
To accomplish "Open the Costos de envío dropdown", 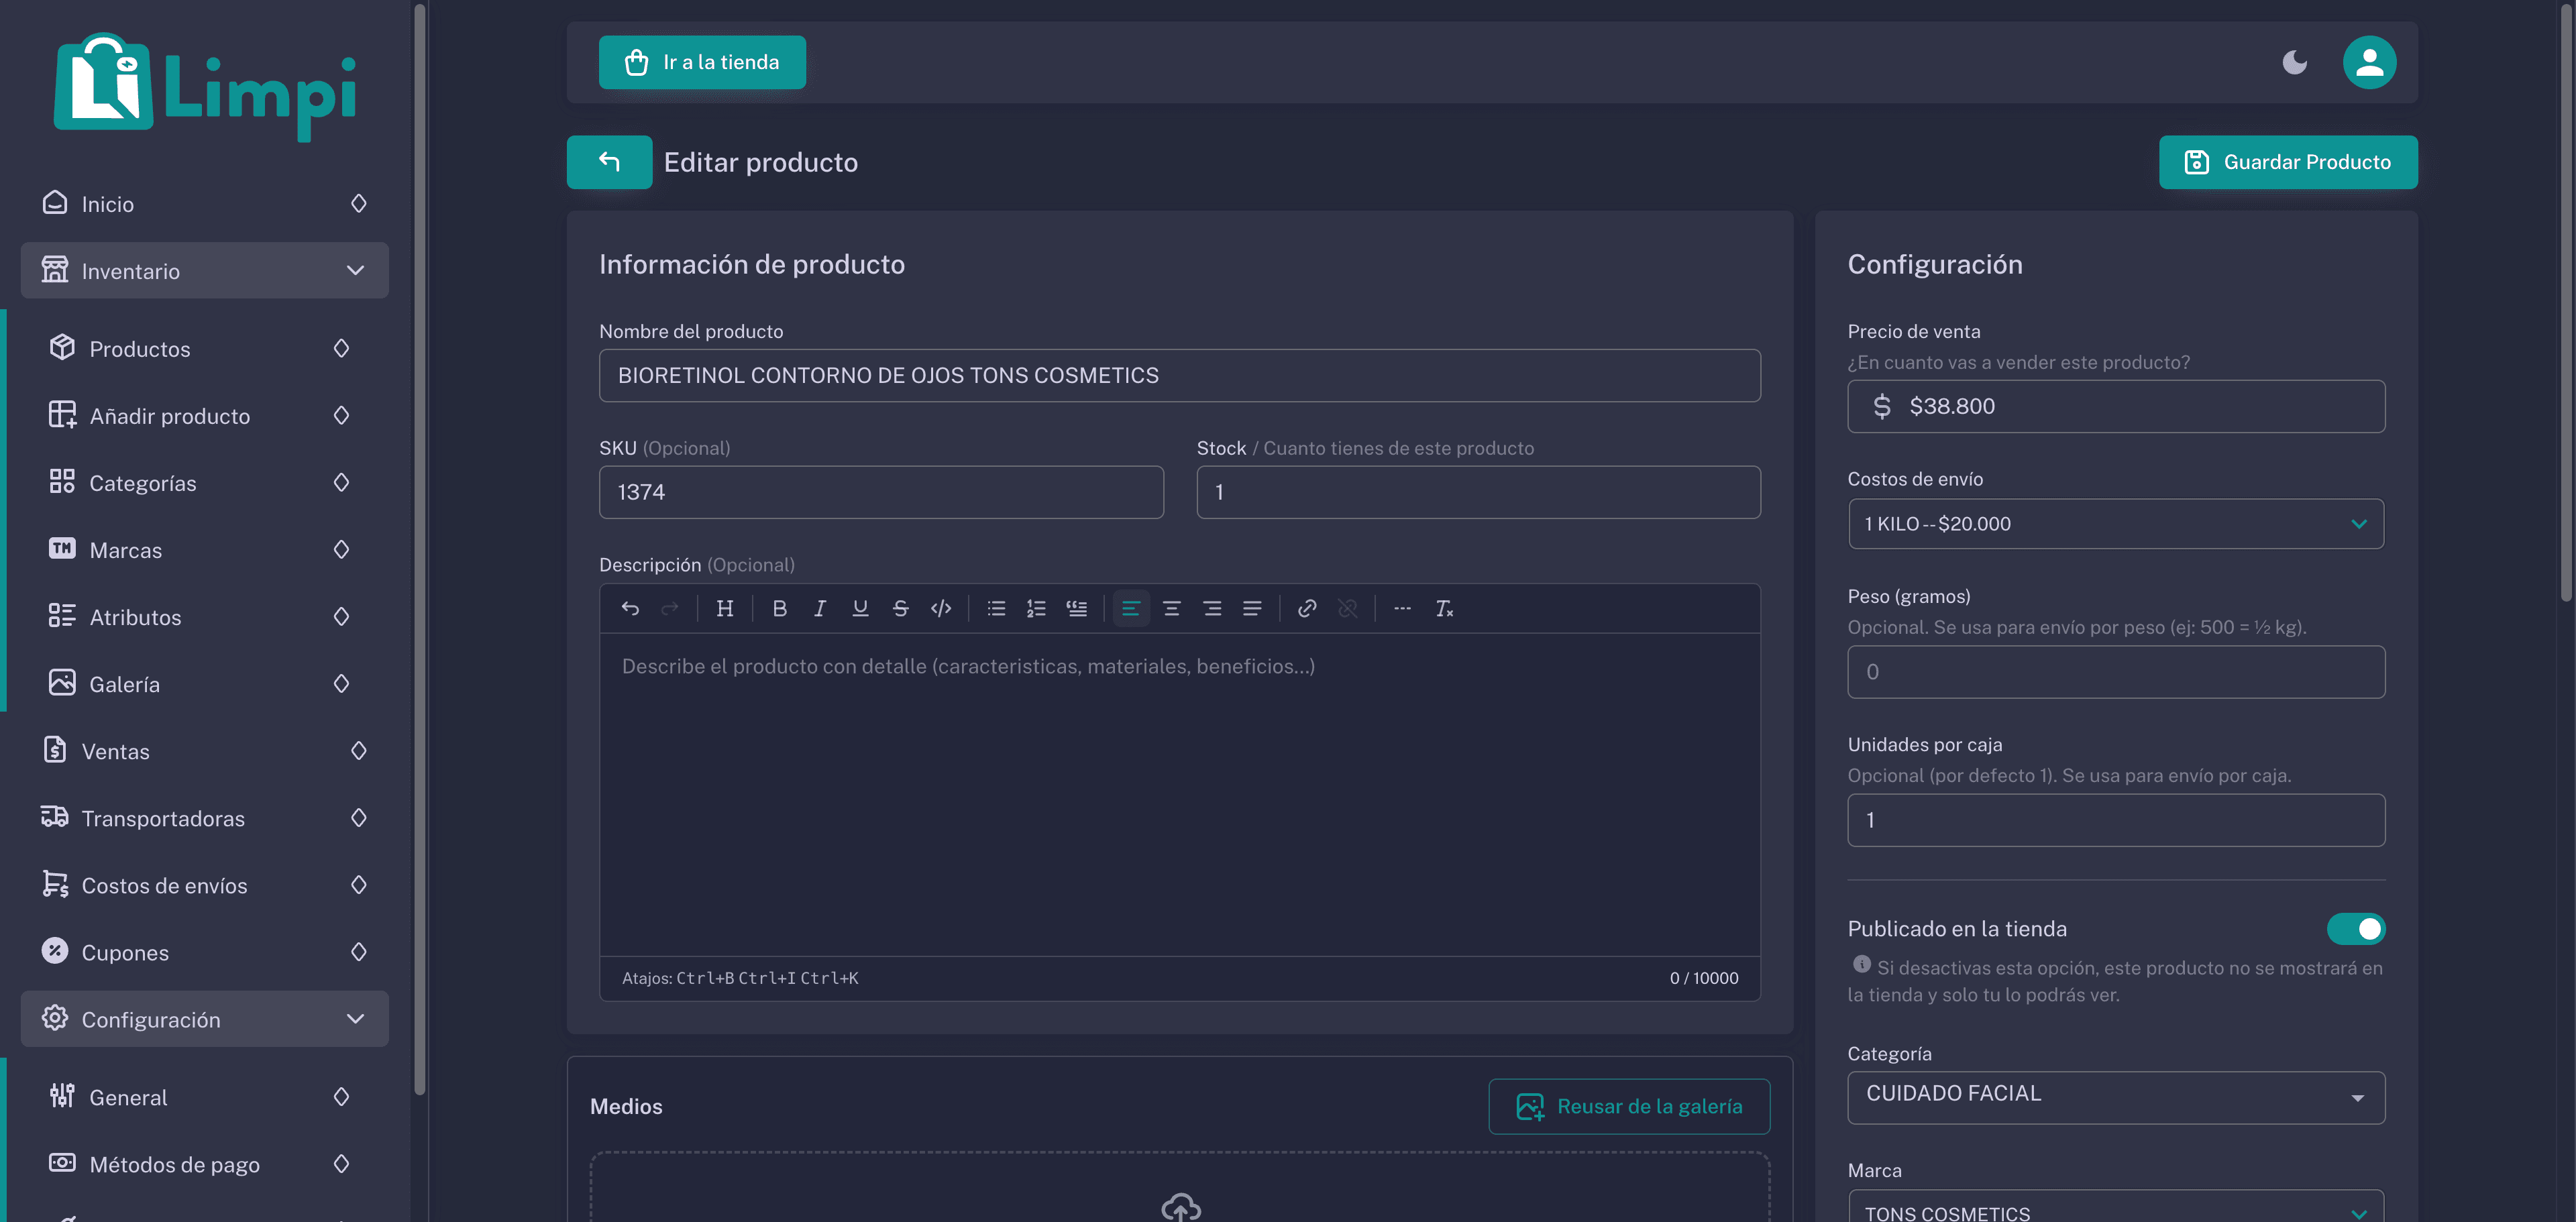I will point(2116,524).
